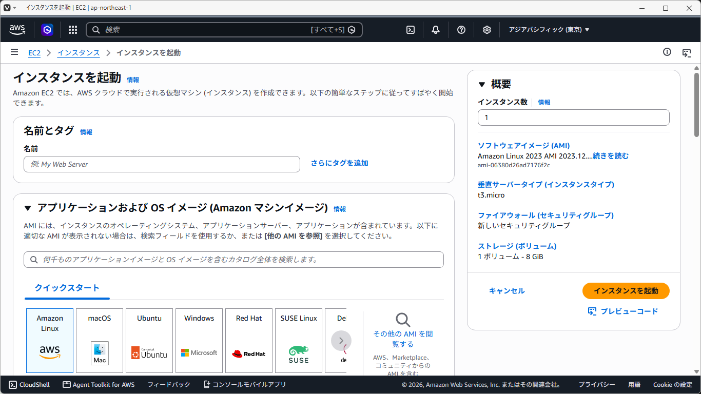This screenshot has width=701, height=394.
Task: Launch CloudShell from the top toolbar icon
Action: (411, 30)
